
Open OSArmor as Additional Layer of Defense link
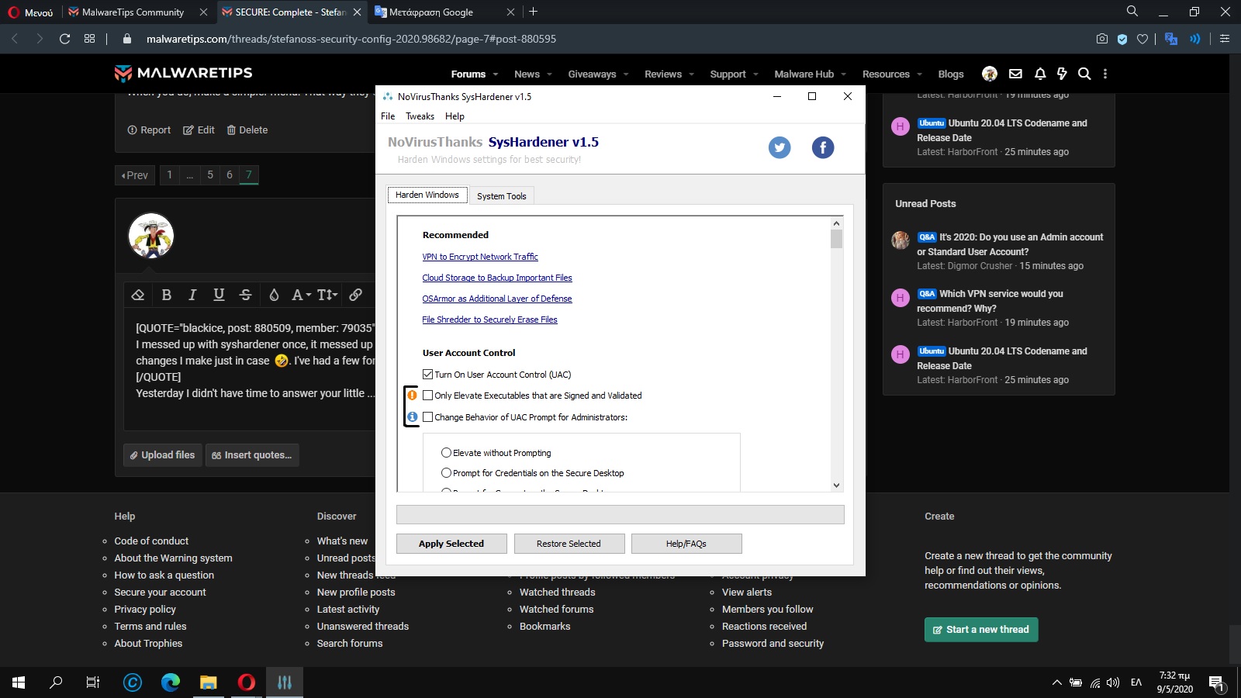(x=497, y=299)
